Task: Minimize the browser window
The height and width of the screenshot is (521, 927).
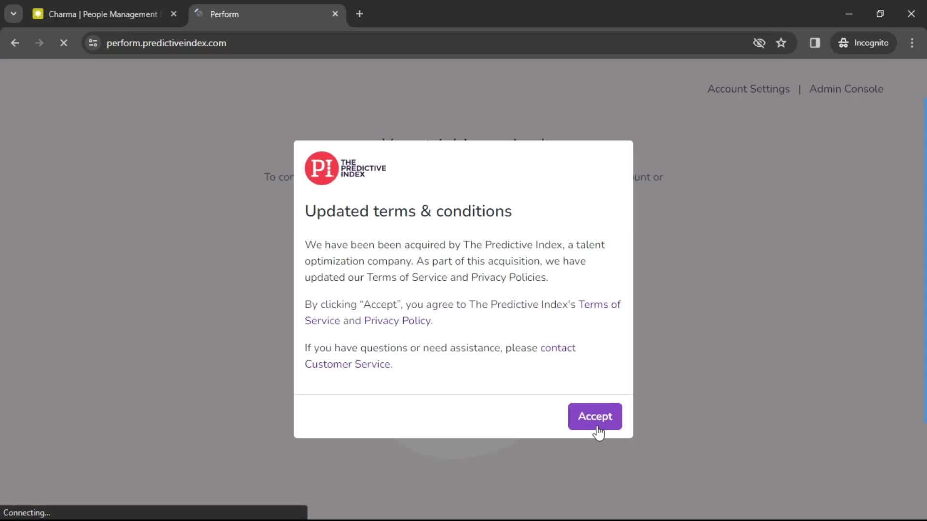Action: [849, 14]
